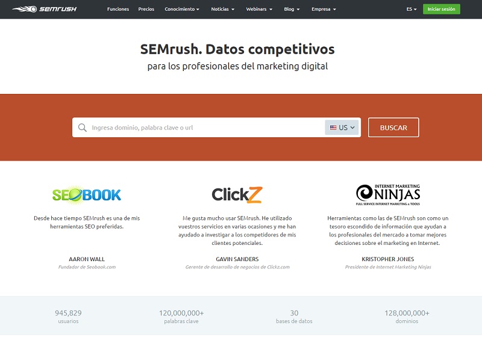Viewport: 482px width, 340px height.
Task: Open the Blog dropdown menu
Action: 292,10
